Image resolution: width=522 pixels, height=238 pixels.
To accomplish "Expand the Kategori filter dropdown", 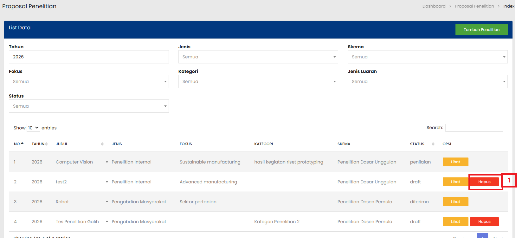I will [x=258, y=81].
